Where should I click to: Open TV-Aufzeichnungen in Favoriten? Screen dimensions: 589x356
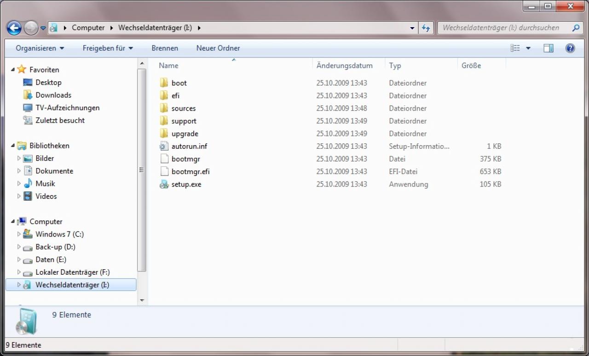click(x=68, y=108)
